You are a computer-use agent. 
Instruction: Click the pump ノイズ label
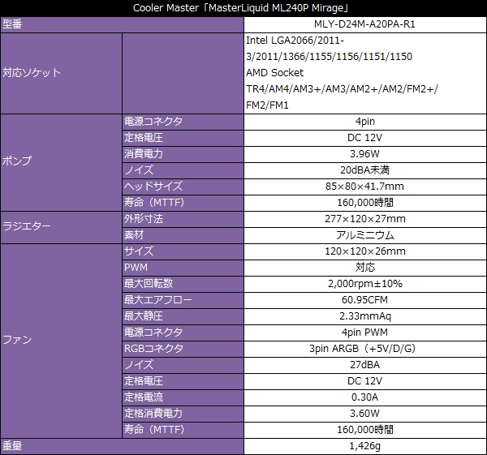[x=139, y=170]
